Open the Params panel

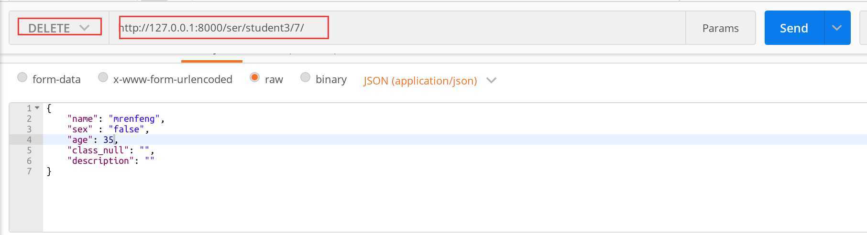pos(720,28)
